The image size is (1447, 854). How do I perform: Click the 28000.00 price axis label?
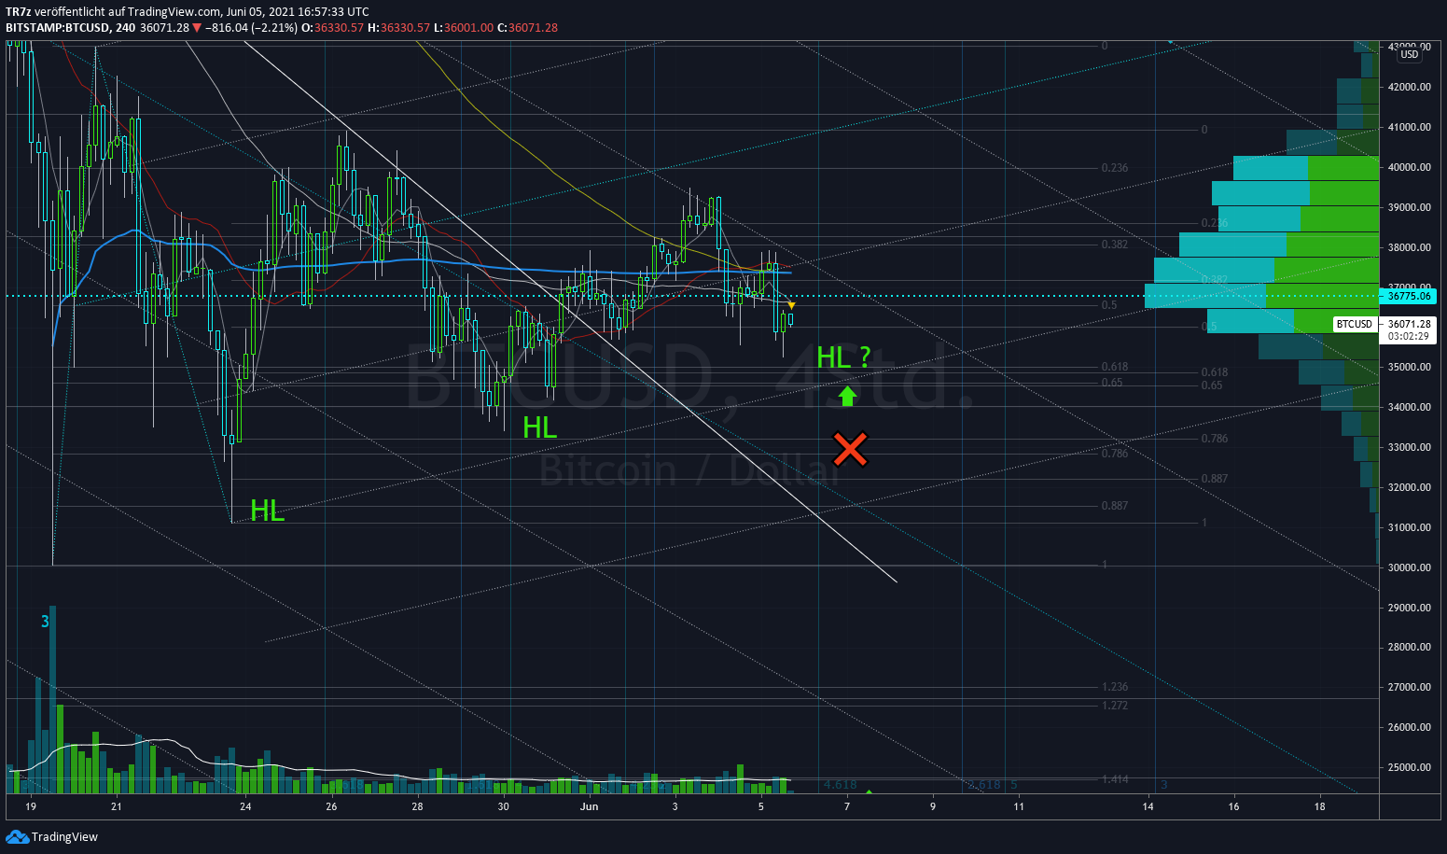pyautogui.click(x=1409, y=647)
